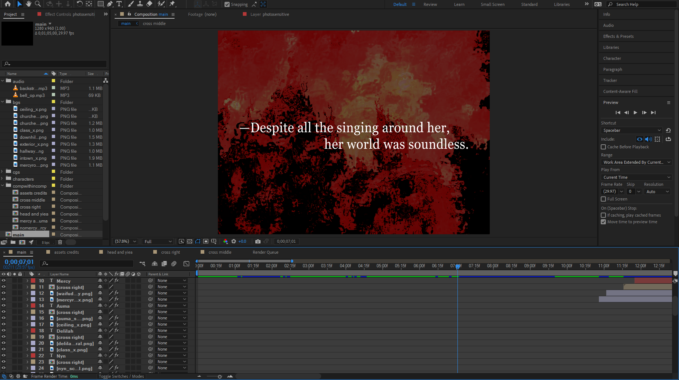The height and width of the screenshot is (380, 679).
Task: Switch to the Render Queue tab
Action: click(x=265, y=252)
